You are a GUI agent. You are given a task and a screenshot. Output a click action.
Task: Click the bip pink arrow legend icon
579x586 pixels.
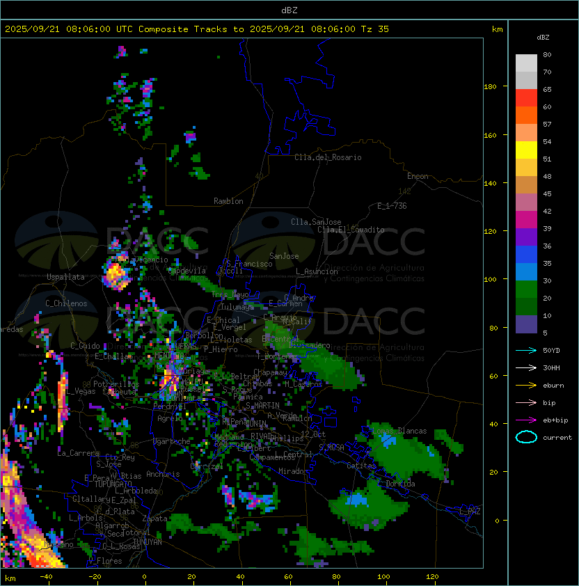[526, 403]
